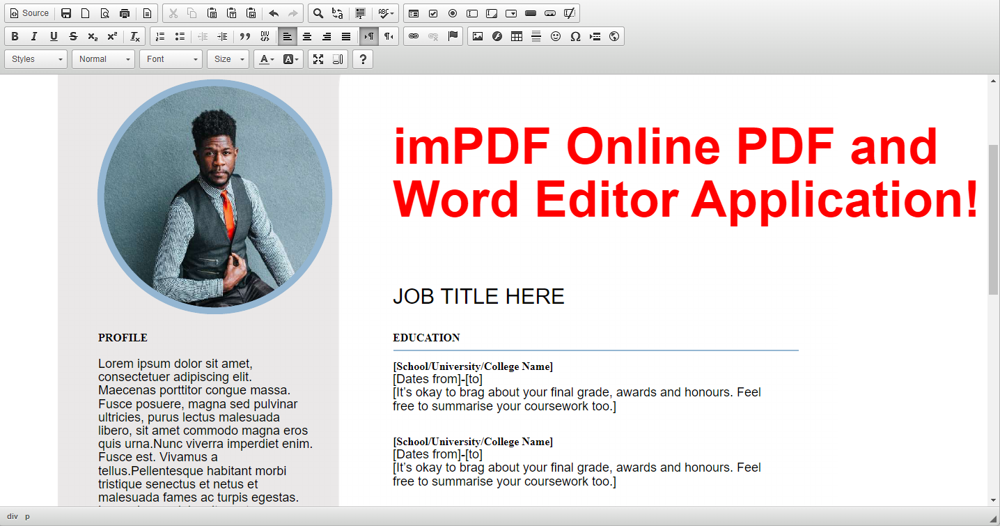This screenshot has width=1000, height=526.
Task: Align text right
Action: [326, 36]
